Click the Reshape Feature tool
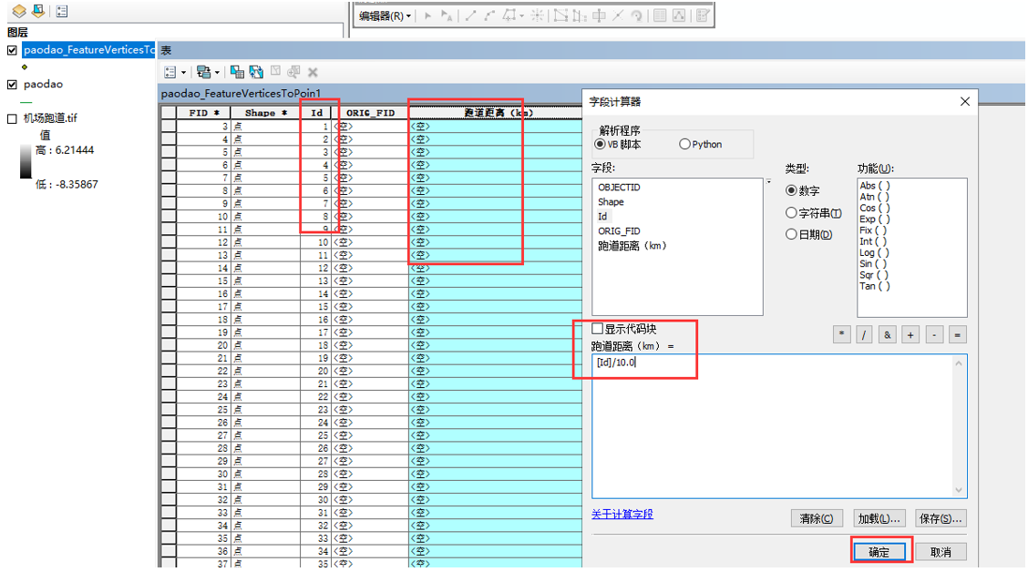 tap(579, 15)
